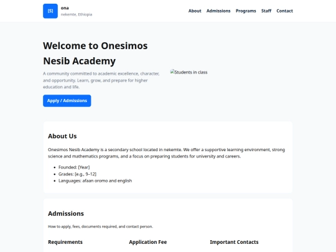Click the 'Languages: afaan oromo and english' item

95,180
